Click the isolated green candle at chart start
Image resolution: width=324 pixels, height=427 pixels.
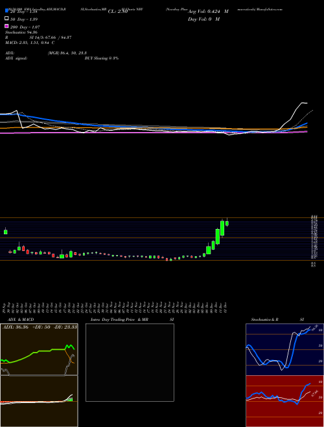(5, 232)
